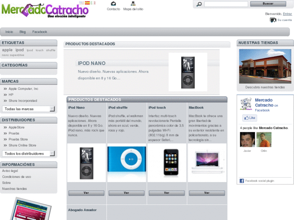This screenshot has width=294, height=220.
Task: Click the Facebook Like thumbs-up button
Action: tap(250, 118)
